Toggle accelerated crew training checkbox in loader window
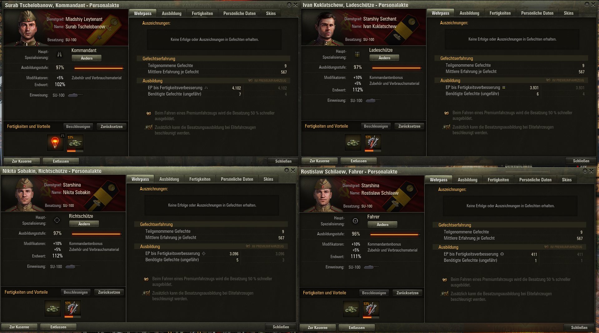Image resolution: width=599 pixels, height=333 pixels. (448, 127)
